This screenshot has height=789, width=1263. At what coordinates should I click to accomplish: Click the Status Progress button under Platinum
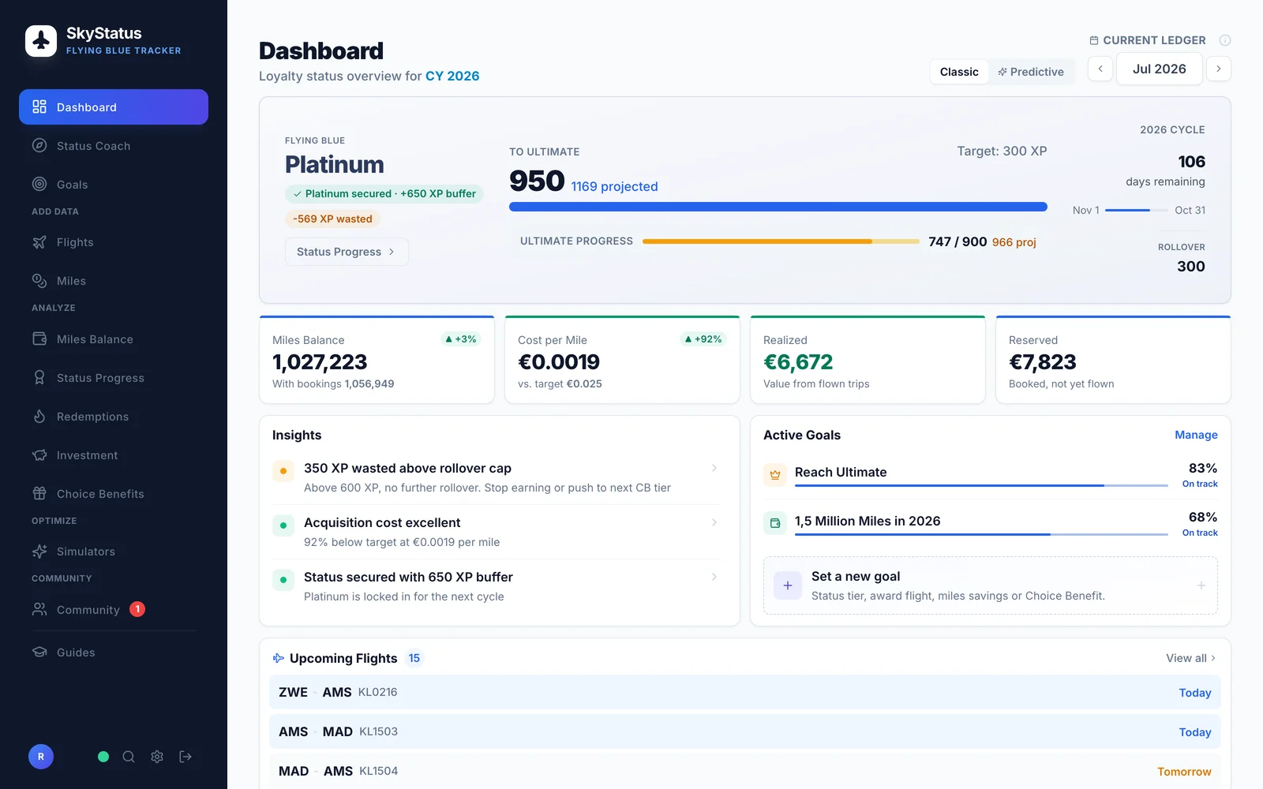click(x=347, y=252)
